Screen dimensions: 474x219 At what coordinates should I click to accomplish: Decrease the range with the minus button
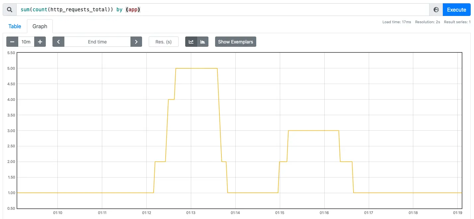[12, 42]
